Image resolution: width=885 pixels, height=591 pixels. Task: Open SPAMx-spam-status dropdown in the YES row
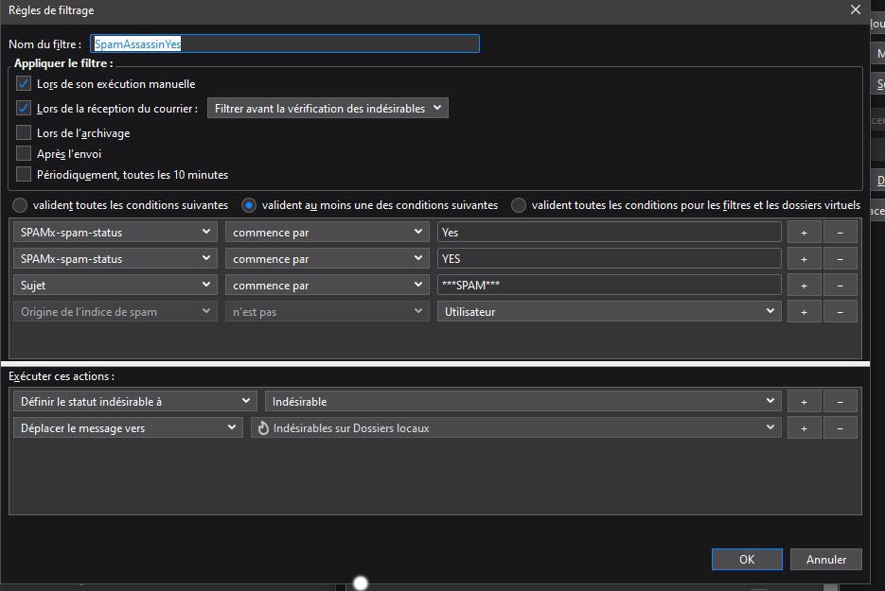pos(115,259)
